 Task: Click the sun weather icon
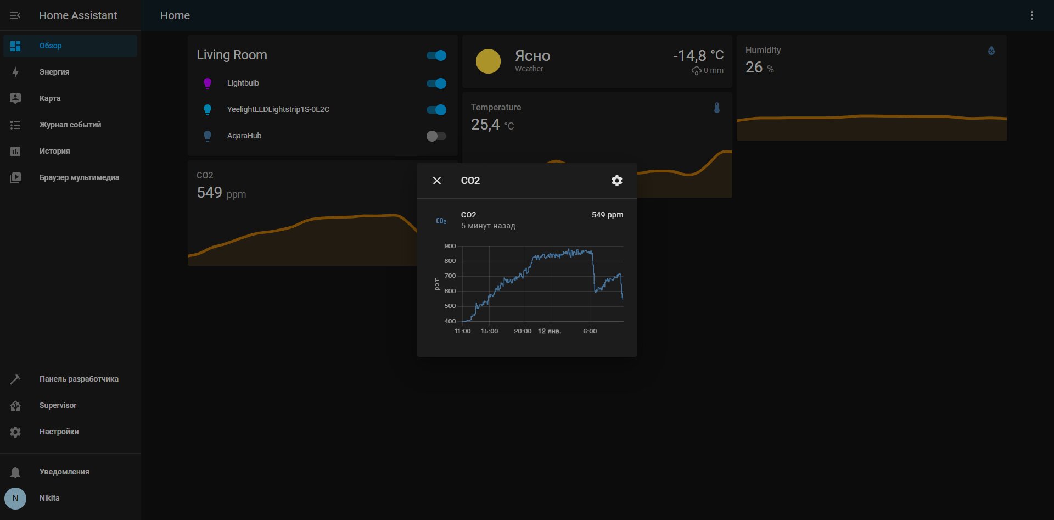[488, 61]
